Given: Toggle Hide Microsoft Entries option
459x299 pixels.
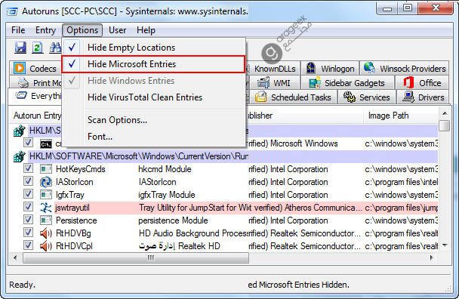Looking at the screenshot, I should point(153,64).
